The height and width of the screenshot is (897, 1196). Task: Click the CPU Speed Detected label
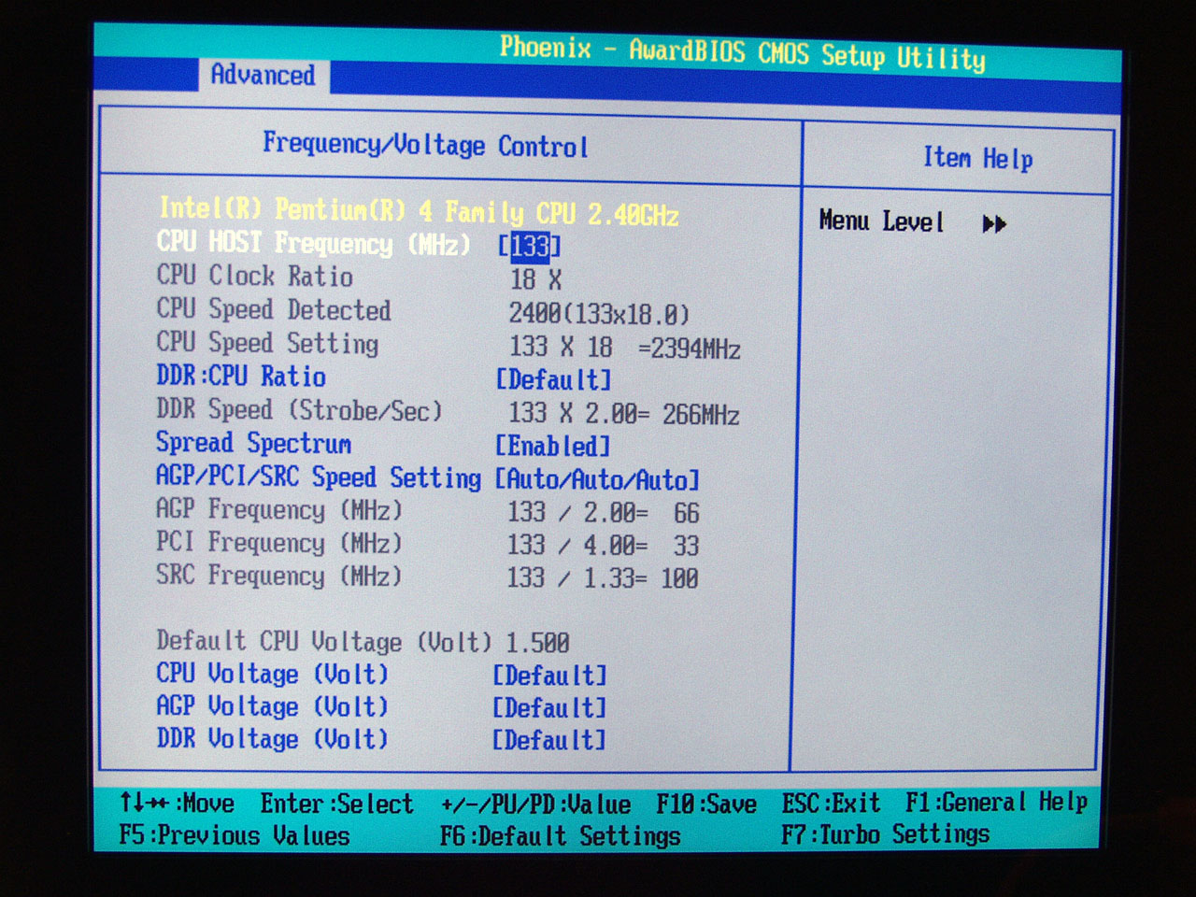(x=273, y=309)
